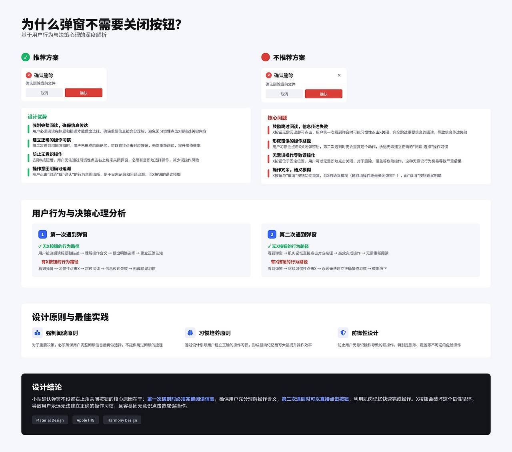Viewport: 512px width, 452px height.
Task: Click the red error icon in the right 确认删除 dialog
Action: (268, 75)
